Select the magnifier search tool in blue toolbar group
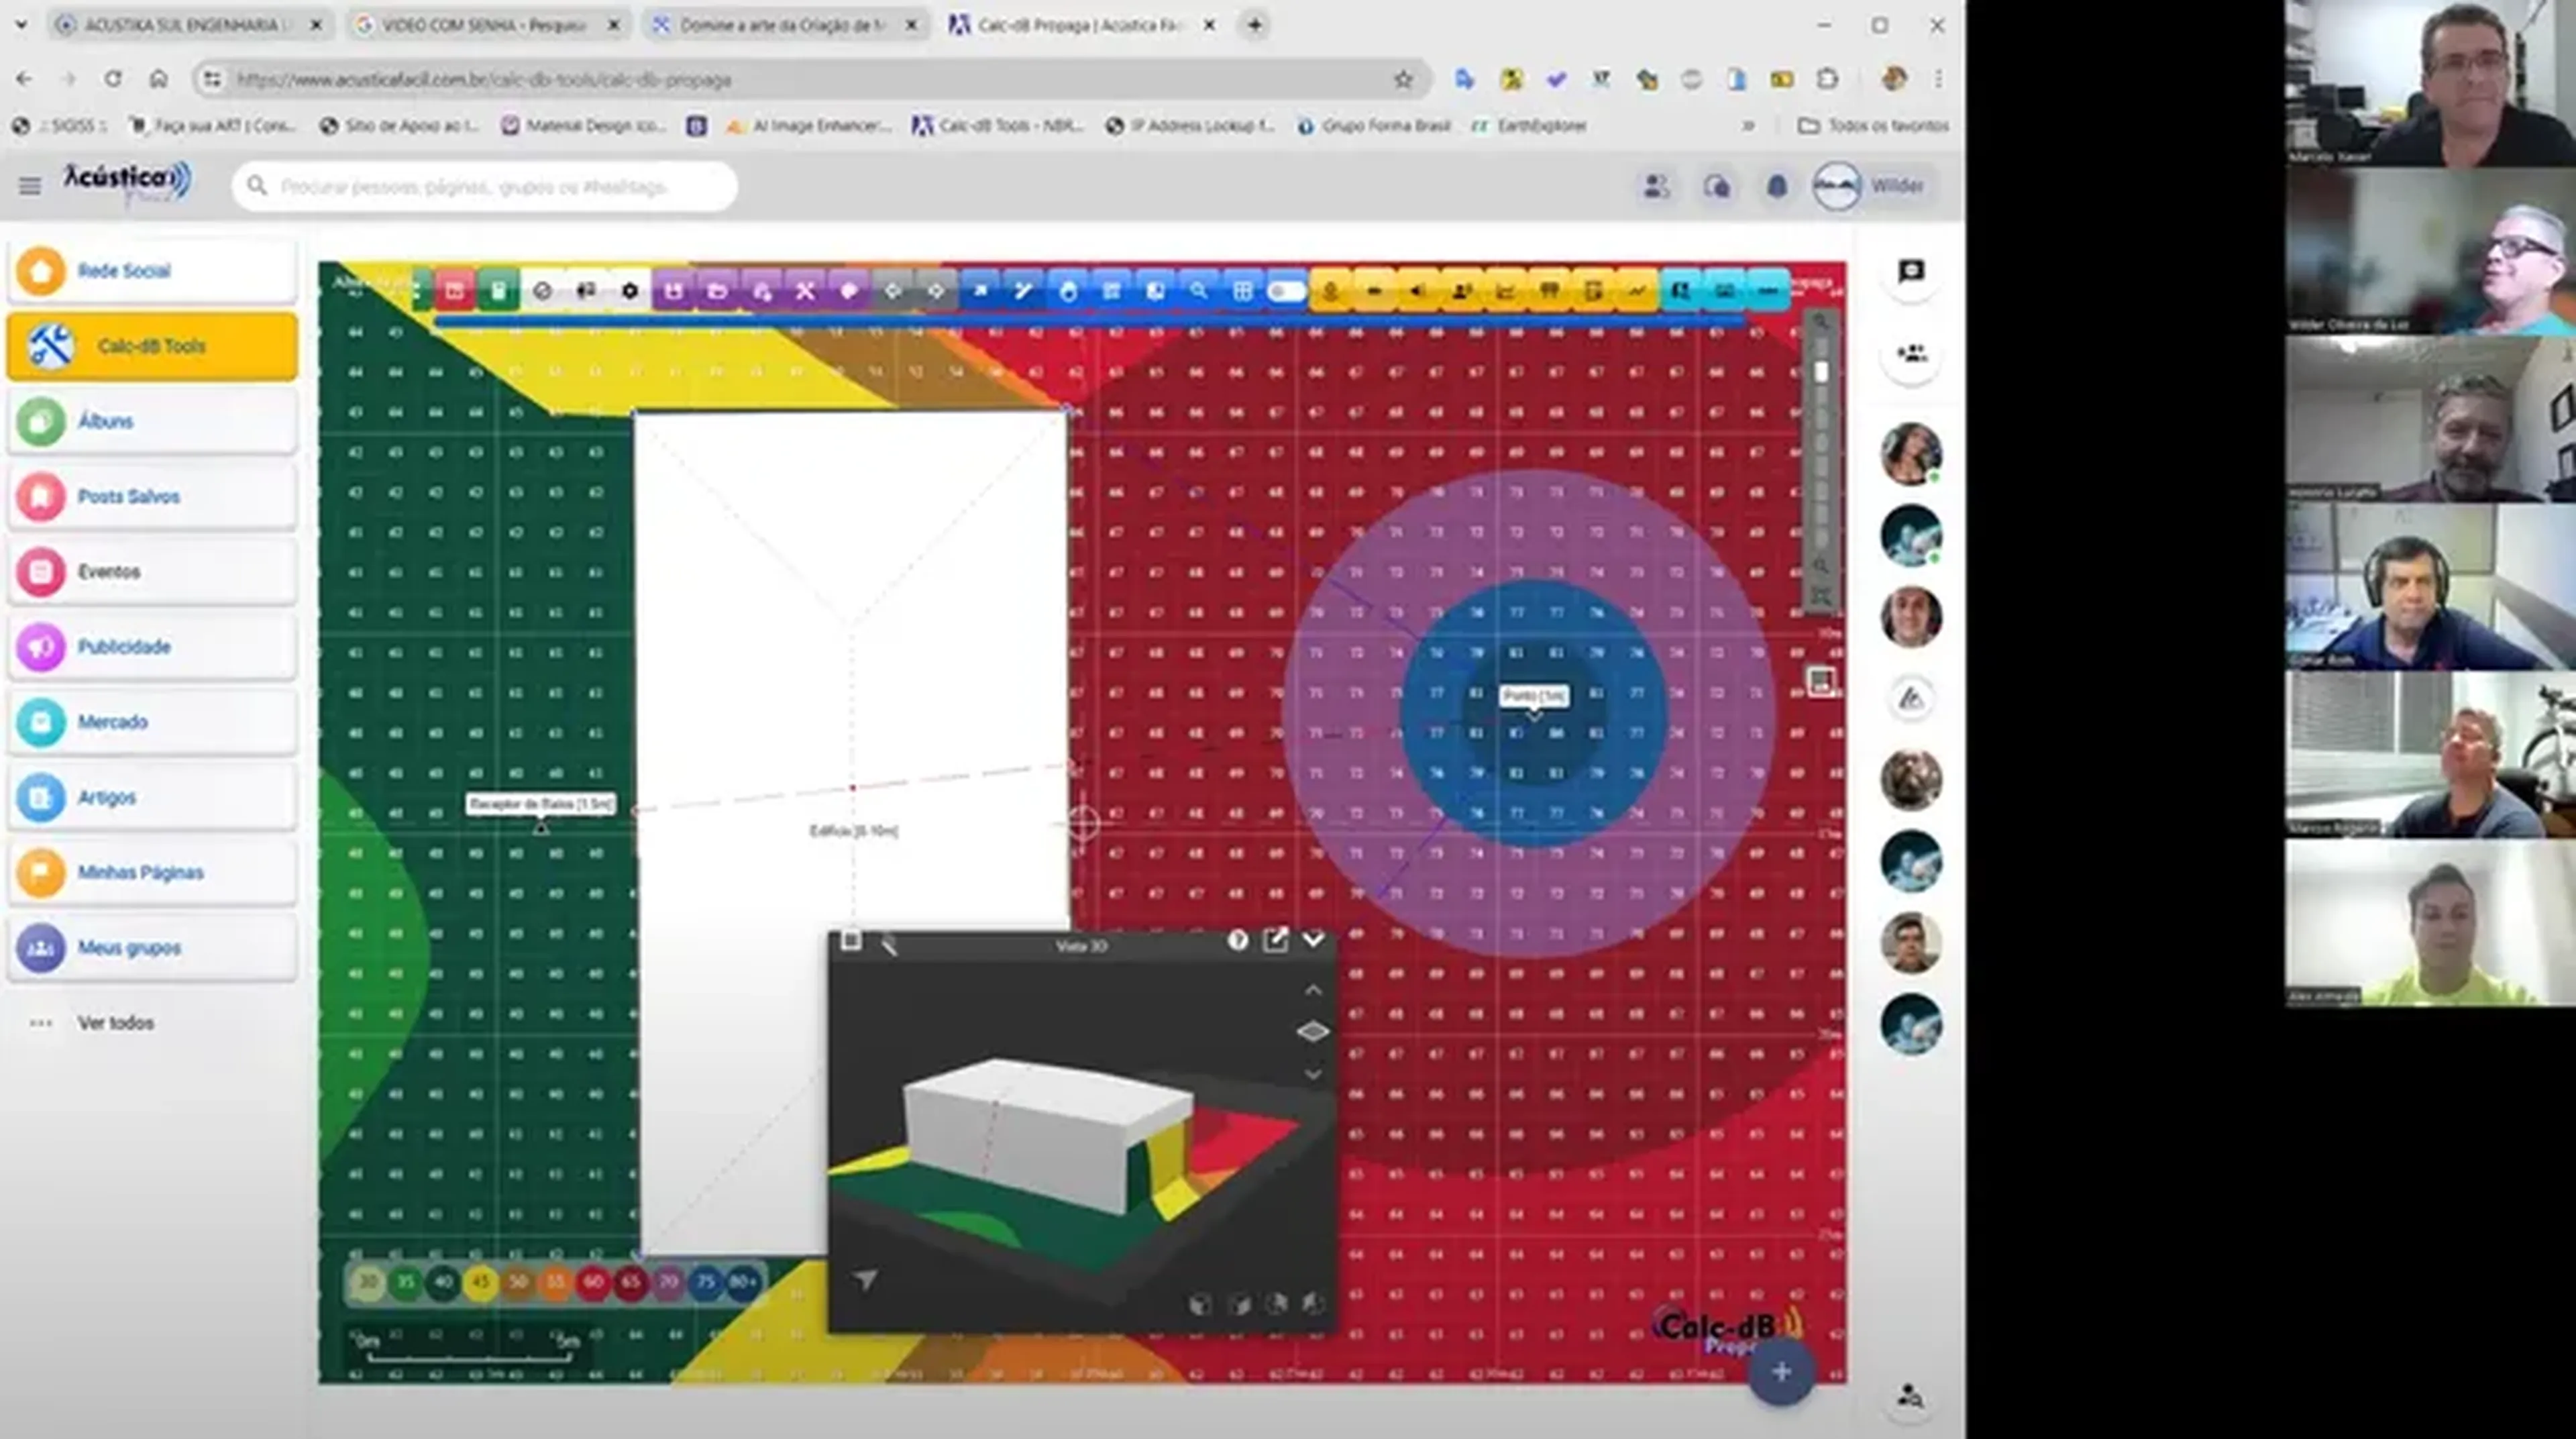 pos(1198,291)
